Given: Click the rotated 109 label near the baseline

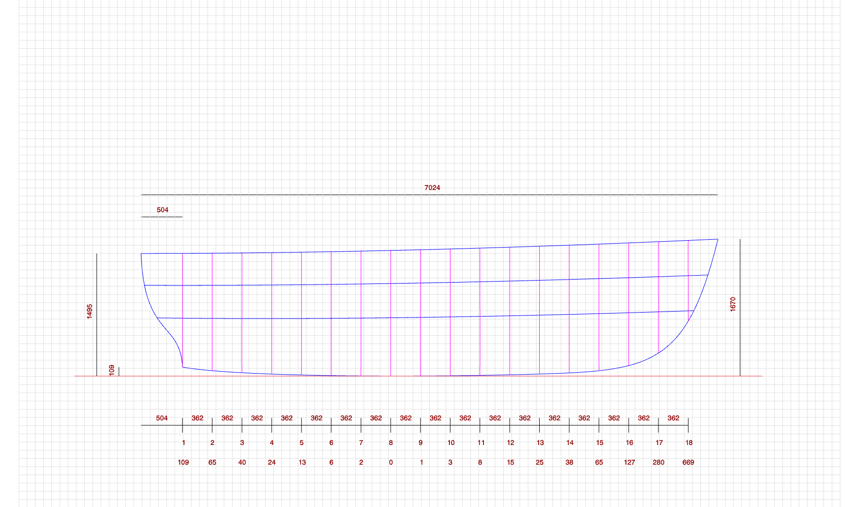Looking at the screenshot, I should coord(112,370).
